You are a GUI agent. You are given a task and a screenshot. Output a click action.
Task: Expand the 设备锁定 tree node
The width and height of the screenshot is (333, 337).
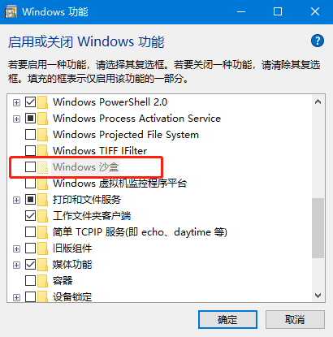point(16,297)
